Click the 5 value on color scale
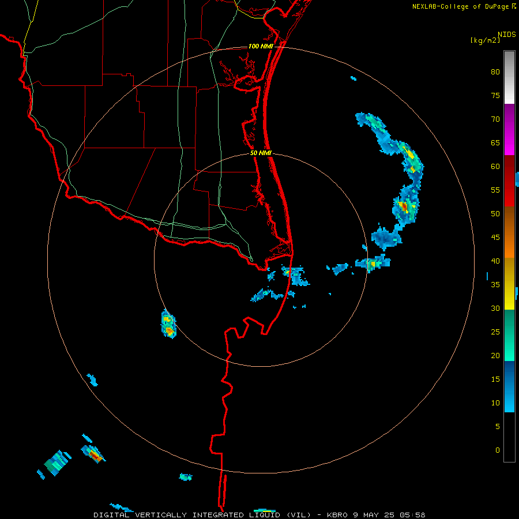519x519 pixels. [498, 426]
